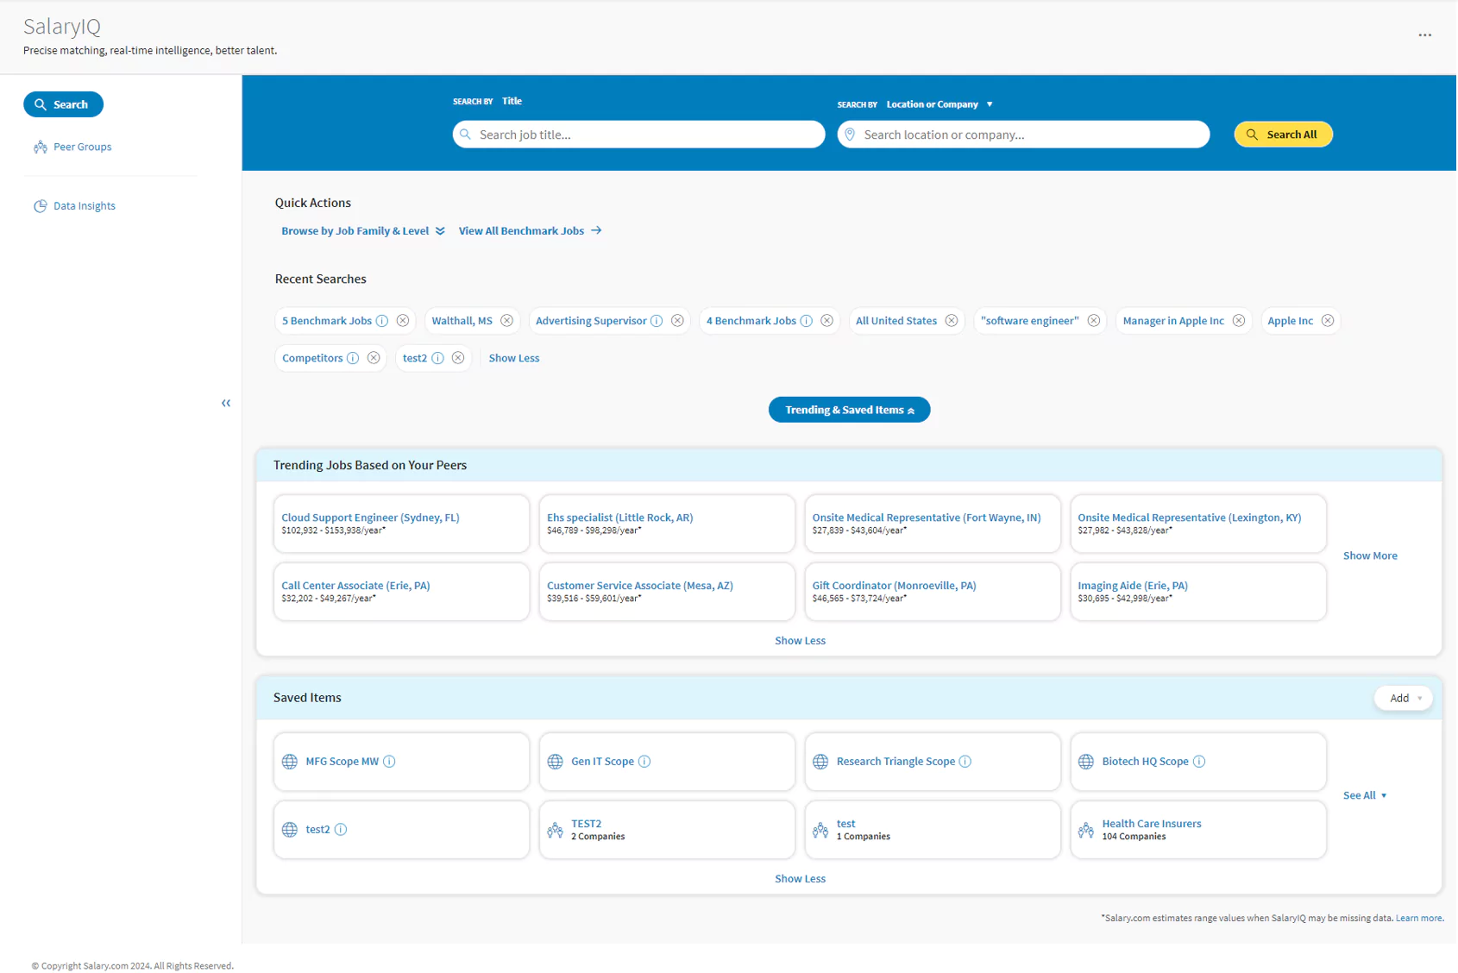Click the Search job title input field
The height and width of the screenshot is (973, 1458).
click(638, 135)
